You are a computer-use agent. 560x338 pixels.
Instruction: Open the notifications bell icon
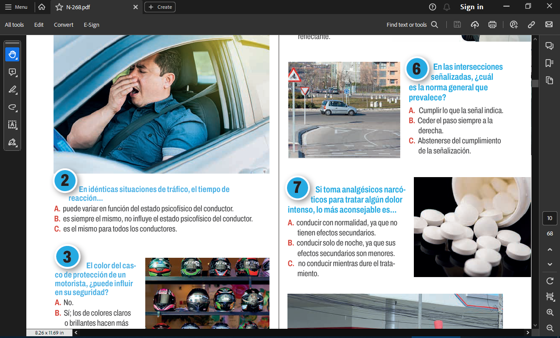tap(447, 7)
